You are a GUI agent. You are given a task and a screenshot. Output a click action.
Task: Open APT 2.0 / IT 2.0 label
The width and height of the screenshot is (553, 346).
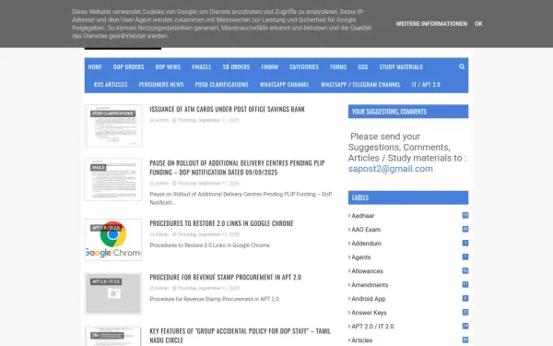point(372,327)
